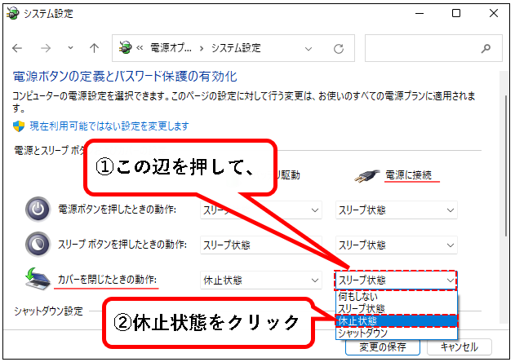Go up one folder level
The image size is (515, 362).
94,48
